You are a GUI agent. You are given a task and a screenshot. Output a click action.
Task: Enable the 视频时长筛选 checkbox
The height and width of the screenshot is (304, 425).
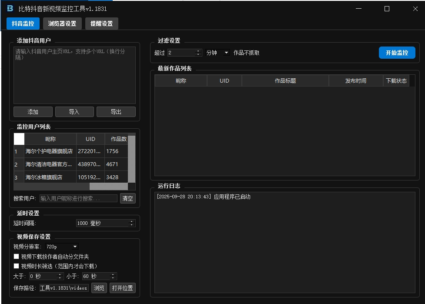(x=16, y=266)
